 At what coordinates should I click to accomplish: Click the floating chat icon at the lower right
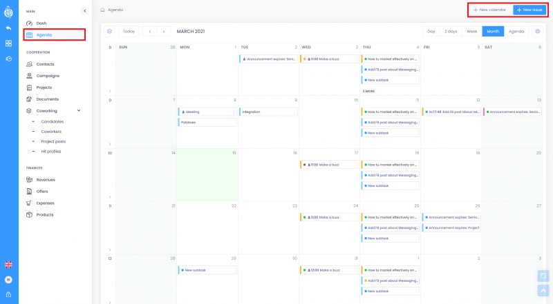[x=543, y=276]
